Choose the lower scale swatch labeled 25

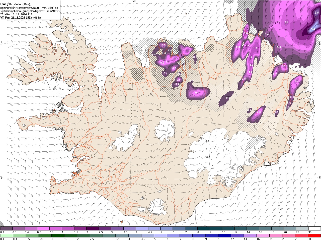coord(301,235)
